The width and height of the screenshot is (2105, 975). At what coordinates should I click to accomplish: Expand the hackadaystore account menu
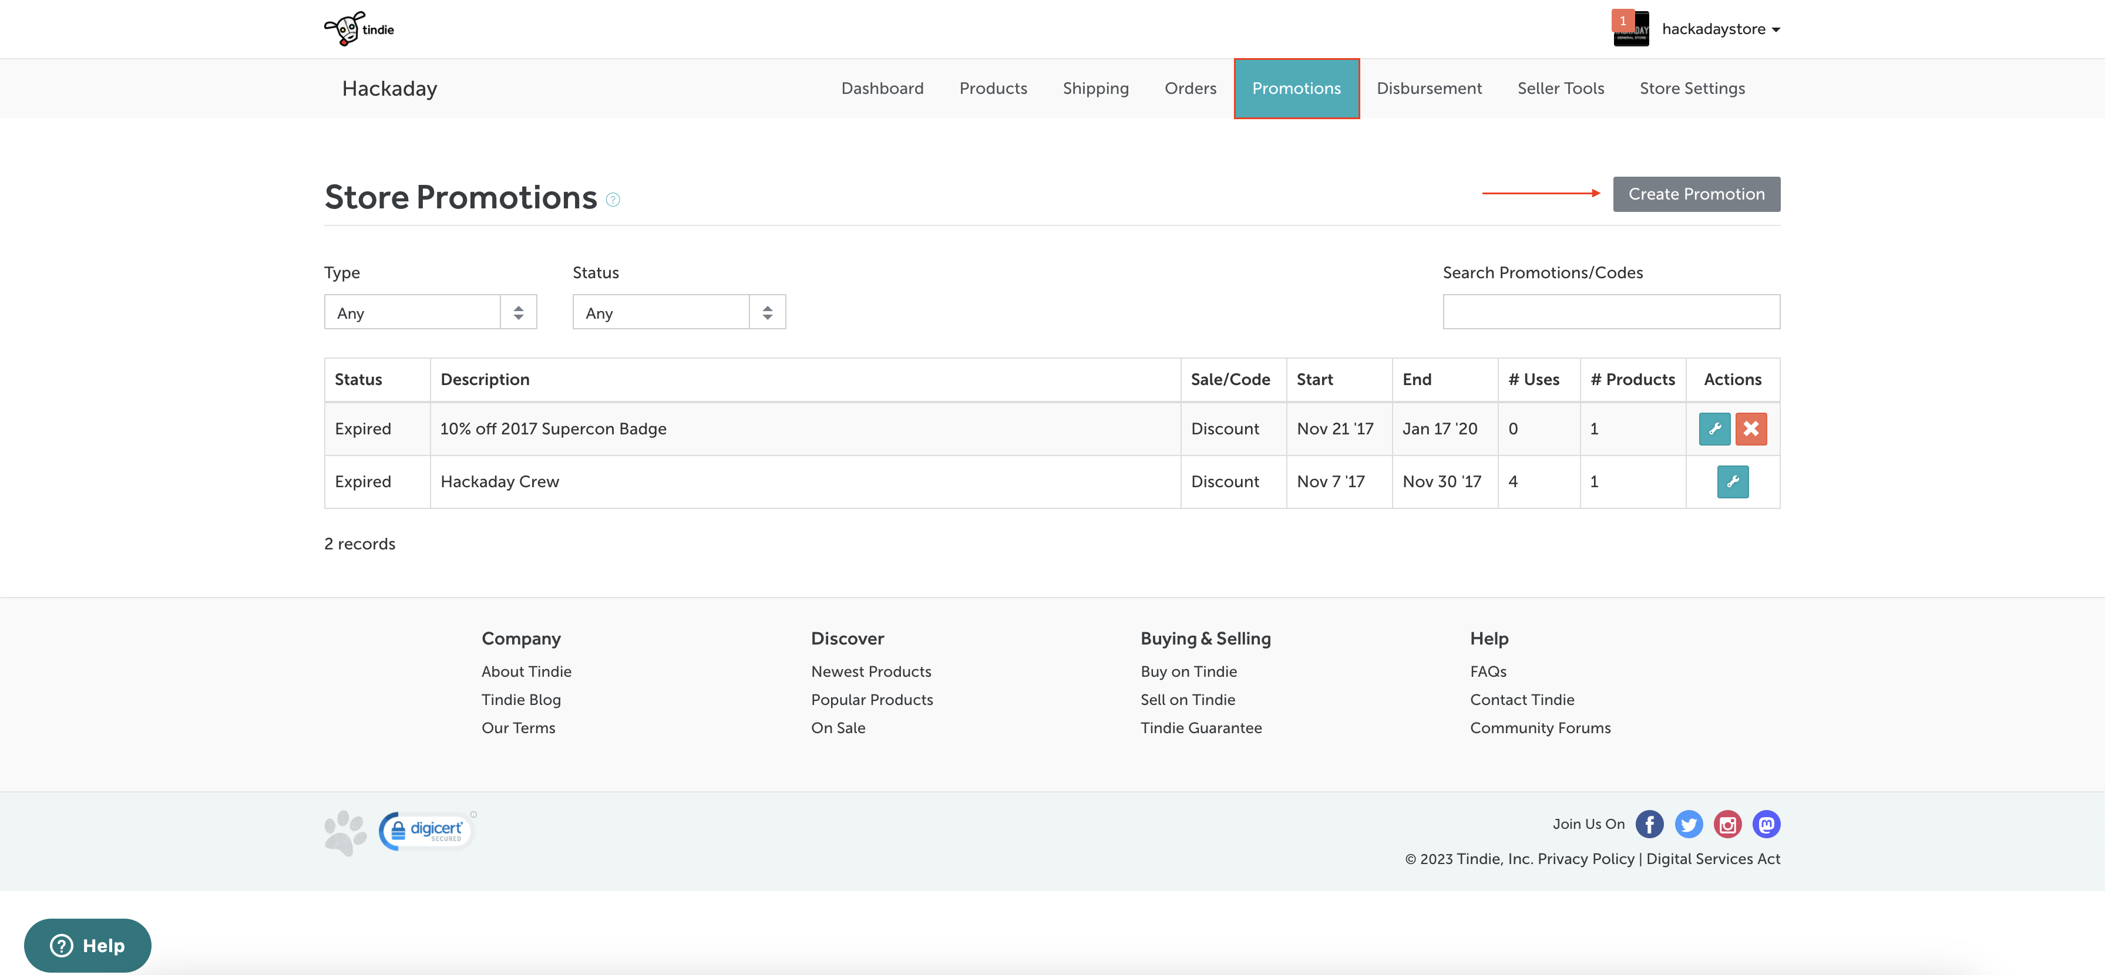(x=1720, y=29)
